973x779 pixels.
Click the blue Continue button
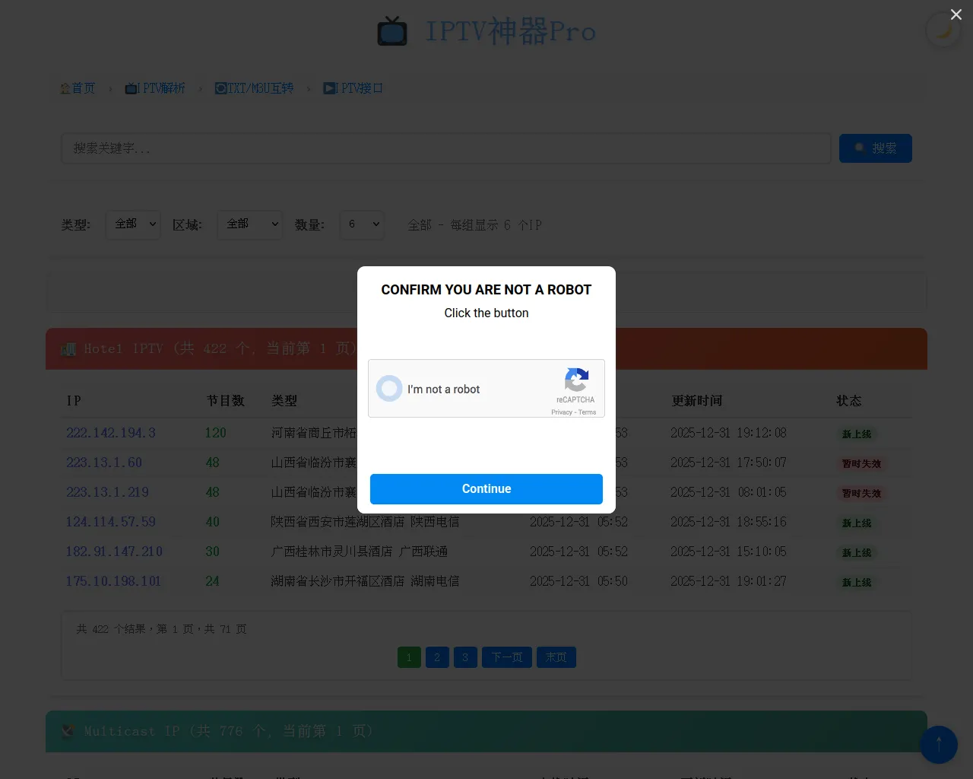pyautogui.click(x=486, y=489)
